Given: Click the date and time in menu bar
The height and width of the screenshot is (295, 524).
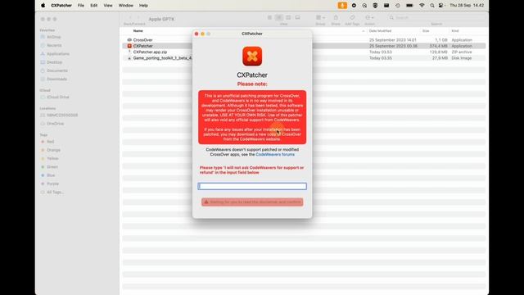Looking at the screenshot, I should (467, 6).
